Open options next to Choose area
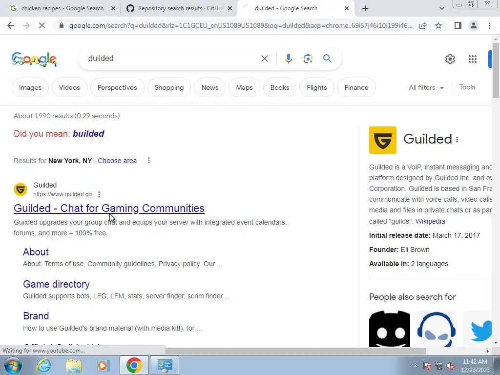 coord(148,160)
